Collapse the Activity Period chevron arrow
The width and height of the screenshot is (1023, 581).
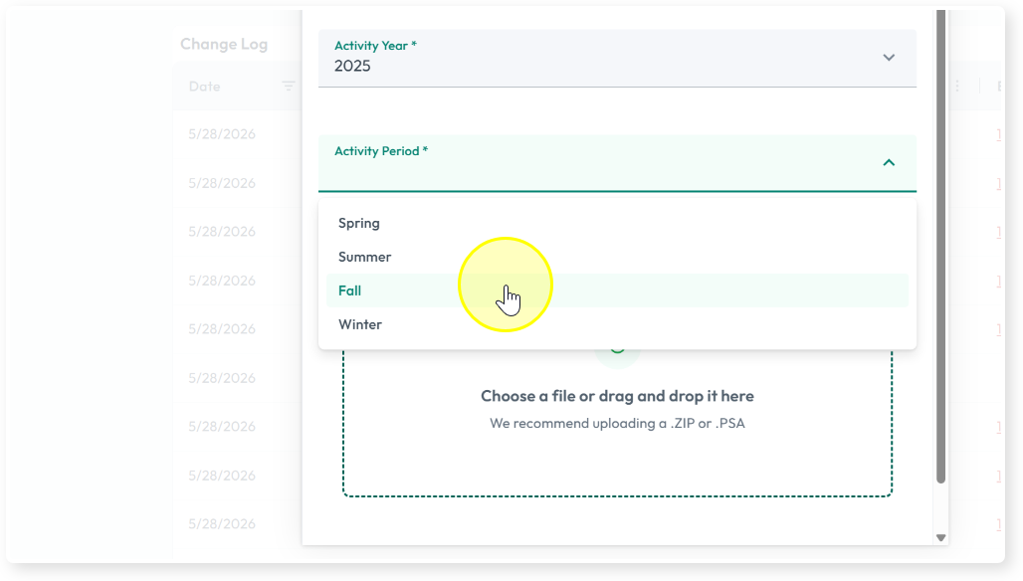[889, 163]
